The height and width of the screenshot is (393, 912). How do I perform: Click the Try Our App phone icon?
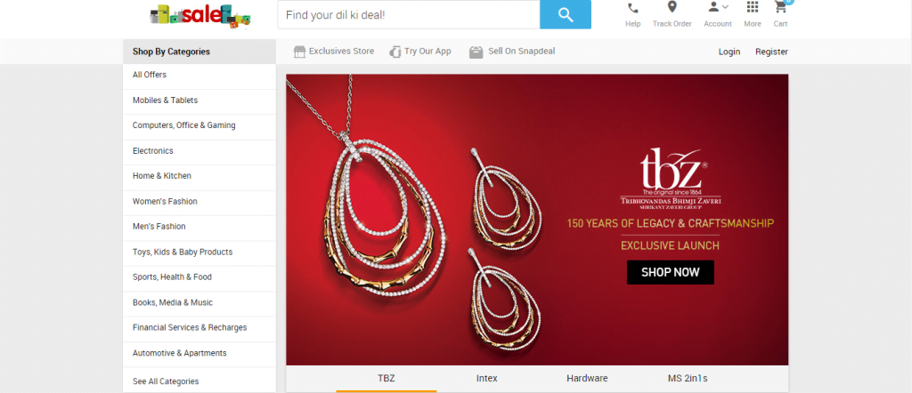pyautogui.click(x=395, y=52)
